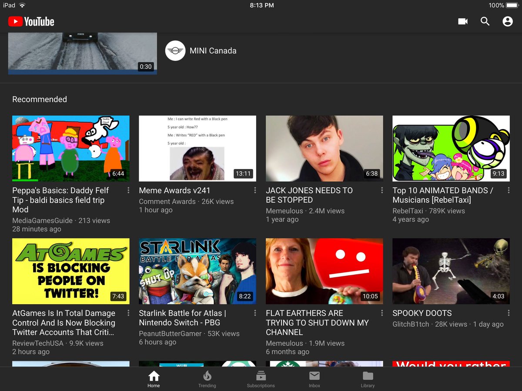Open options for SPOOKY DOOTS video
Screen dimensions: 522x391
(509, 313)
